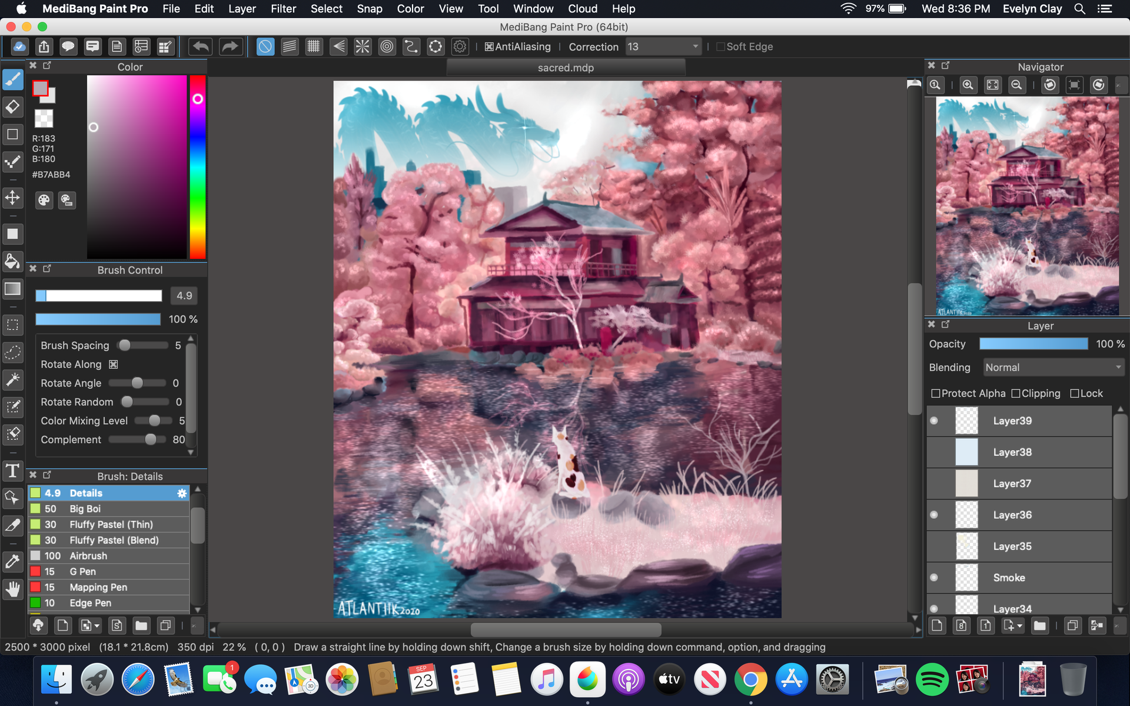
Task: Enable the layer Lock checkbox
Action: pos(1075,394)
